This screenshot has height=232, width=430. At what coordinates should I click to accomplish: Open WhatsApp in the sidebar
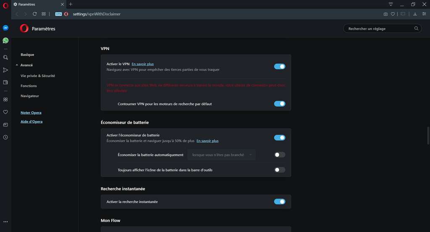pyautogui.click(x=5, y=41)
